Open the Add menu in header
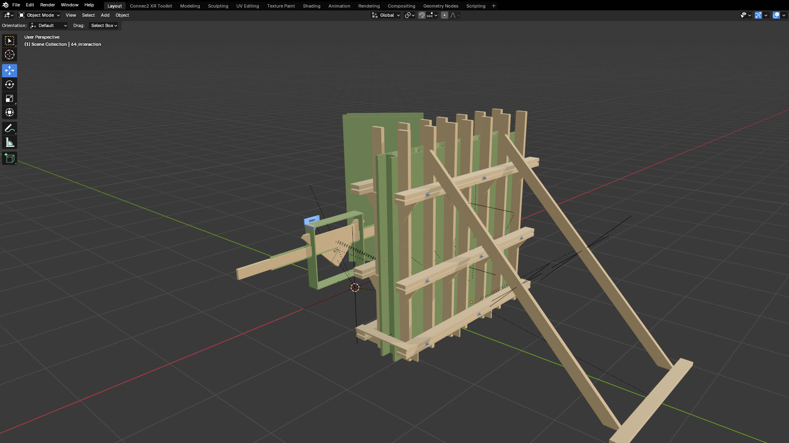Screen dimensions: 789x443 click(105, 15)
